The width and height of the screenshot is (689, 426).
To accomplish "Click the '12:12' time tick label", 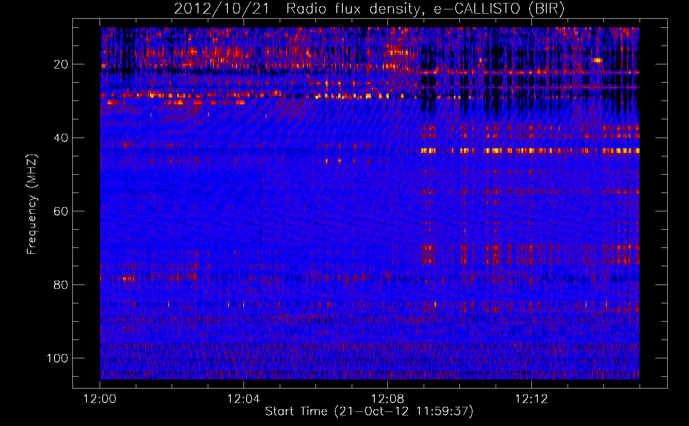I will [x=531, y=399].
